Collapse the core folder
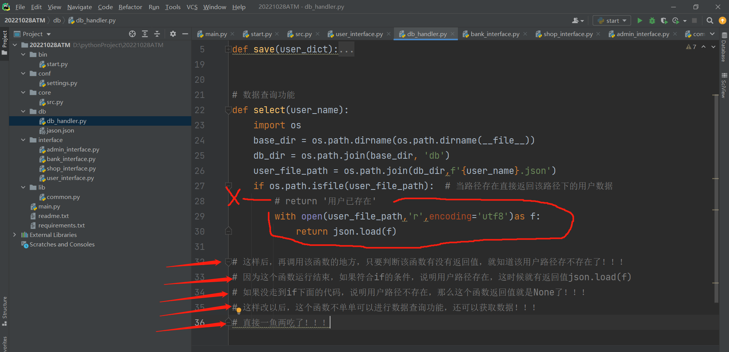 tap(23, 92)
